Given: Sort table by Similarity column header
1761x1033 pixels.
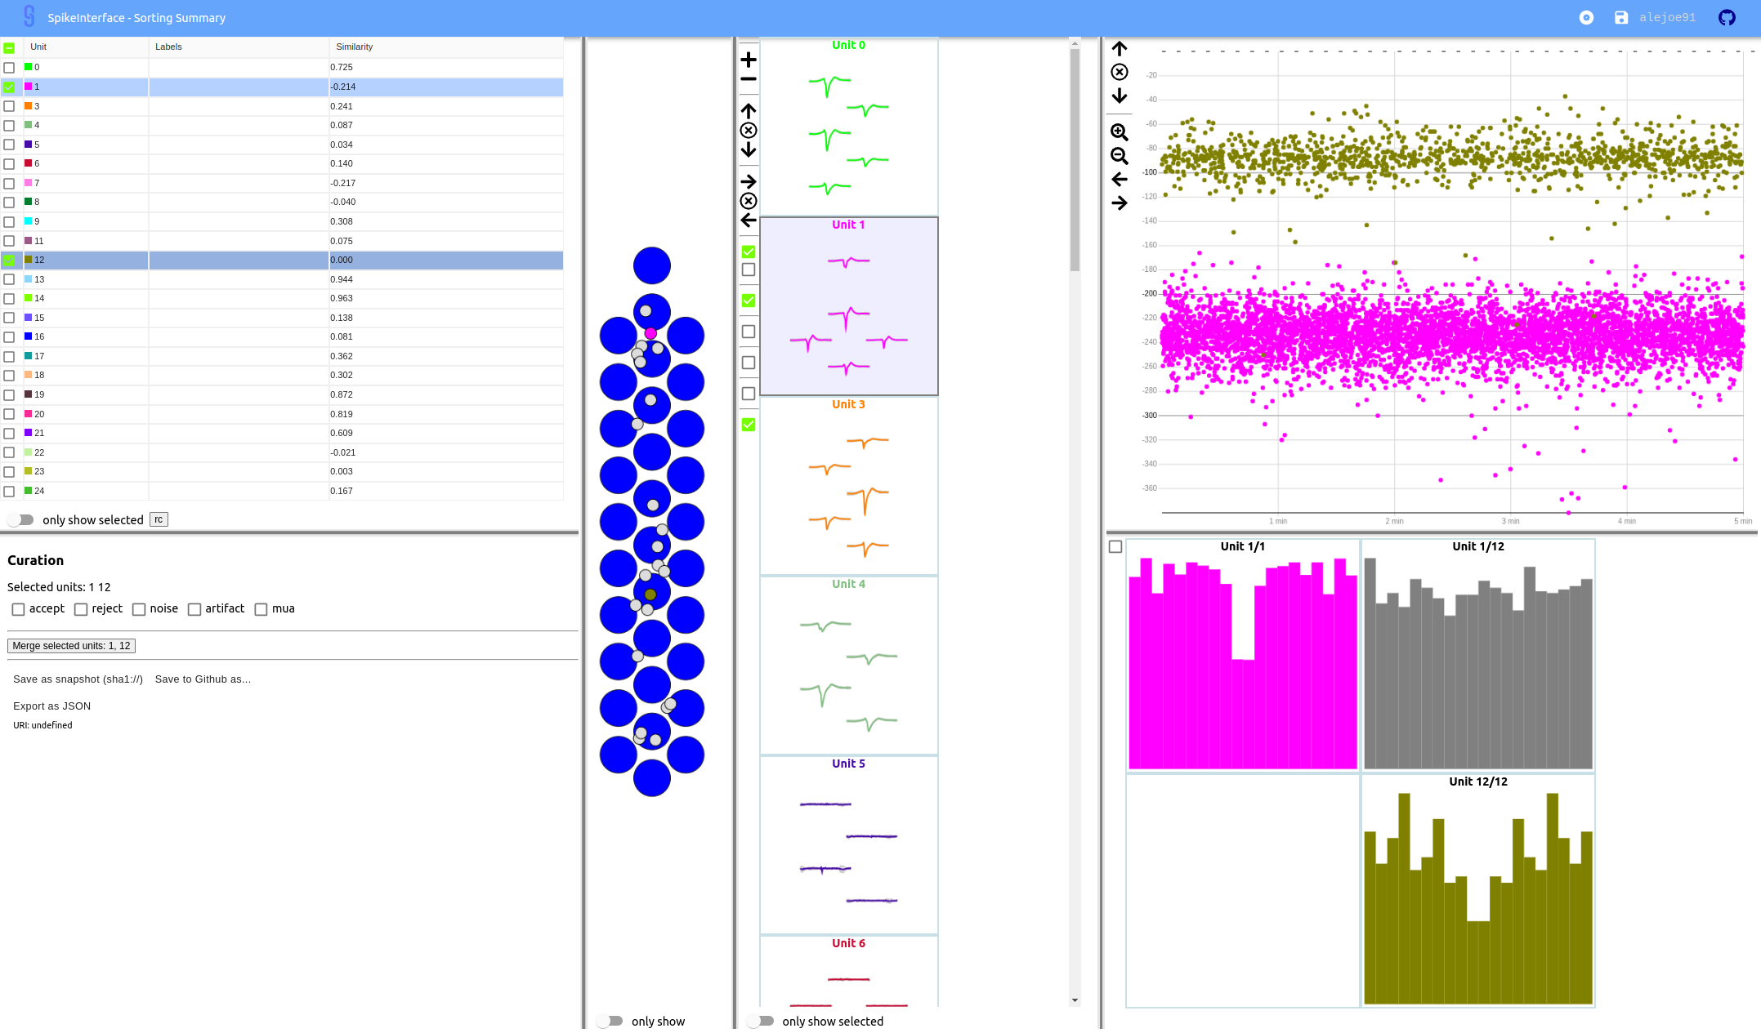Looking at the screenshot, I should click(x=354, y=47).
